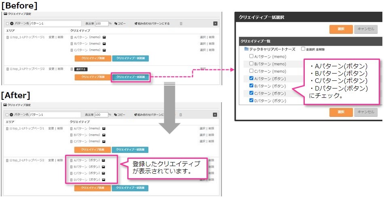The width and height of the screenshot is (384, 198).
Task: Click image icon of Aパターン (ボタン) in After panel
Action: (103, 160)
